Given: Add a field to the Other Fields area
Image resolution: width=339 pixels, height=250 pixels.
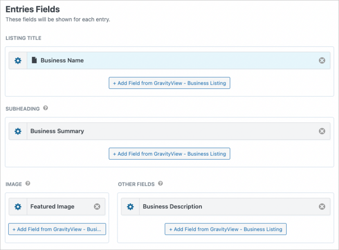Looking at the screenshot, I should click(225, 229).
